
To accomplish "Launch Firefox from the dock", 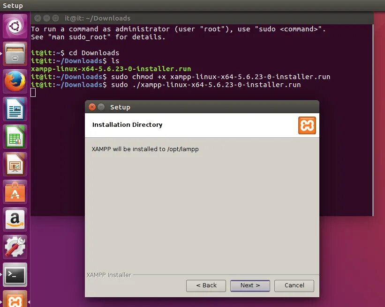I will tap(15, 81).
